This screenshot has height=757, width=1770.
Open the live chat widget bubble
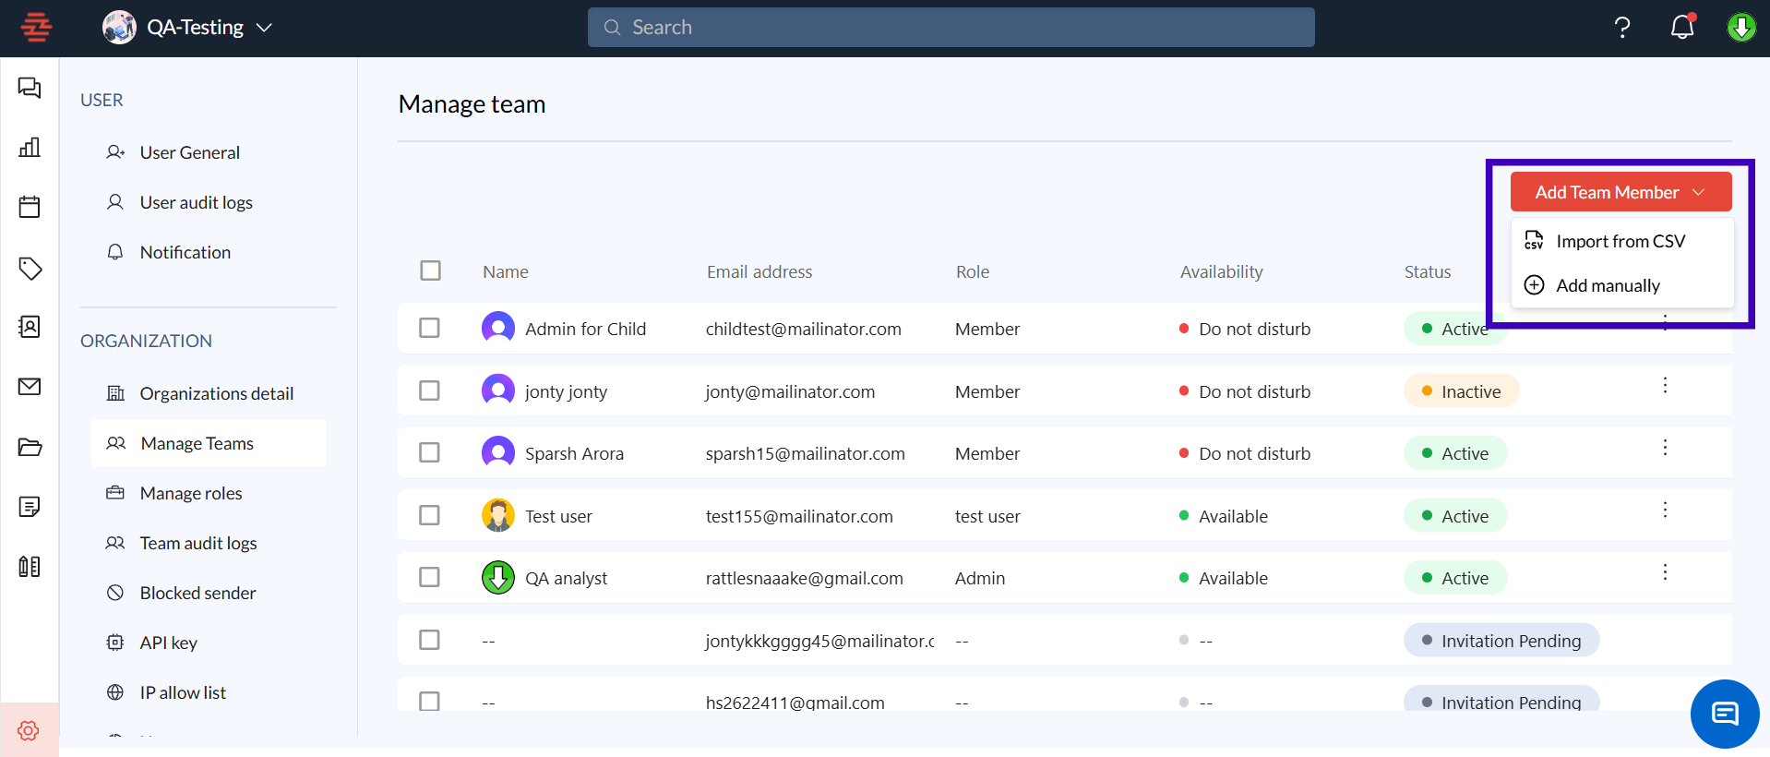tap(1724, 714)
